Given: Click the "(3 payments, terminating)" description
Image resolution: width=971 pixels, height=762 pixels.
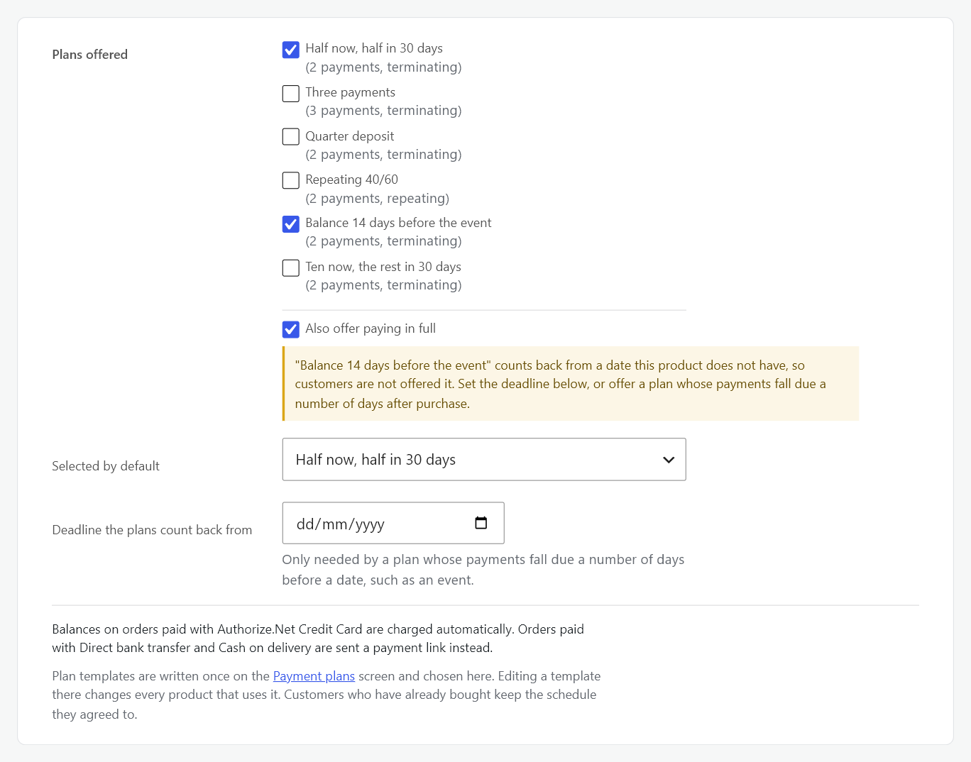Looking at the screenshot, I should click(383, 111).
